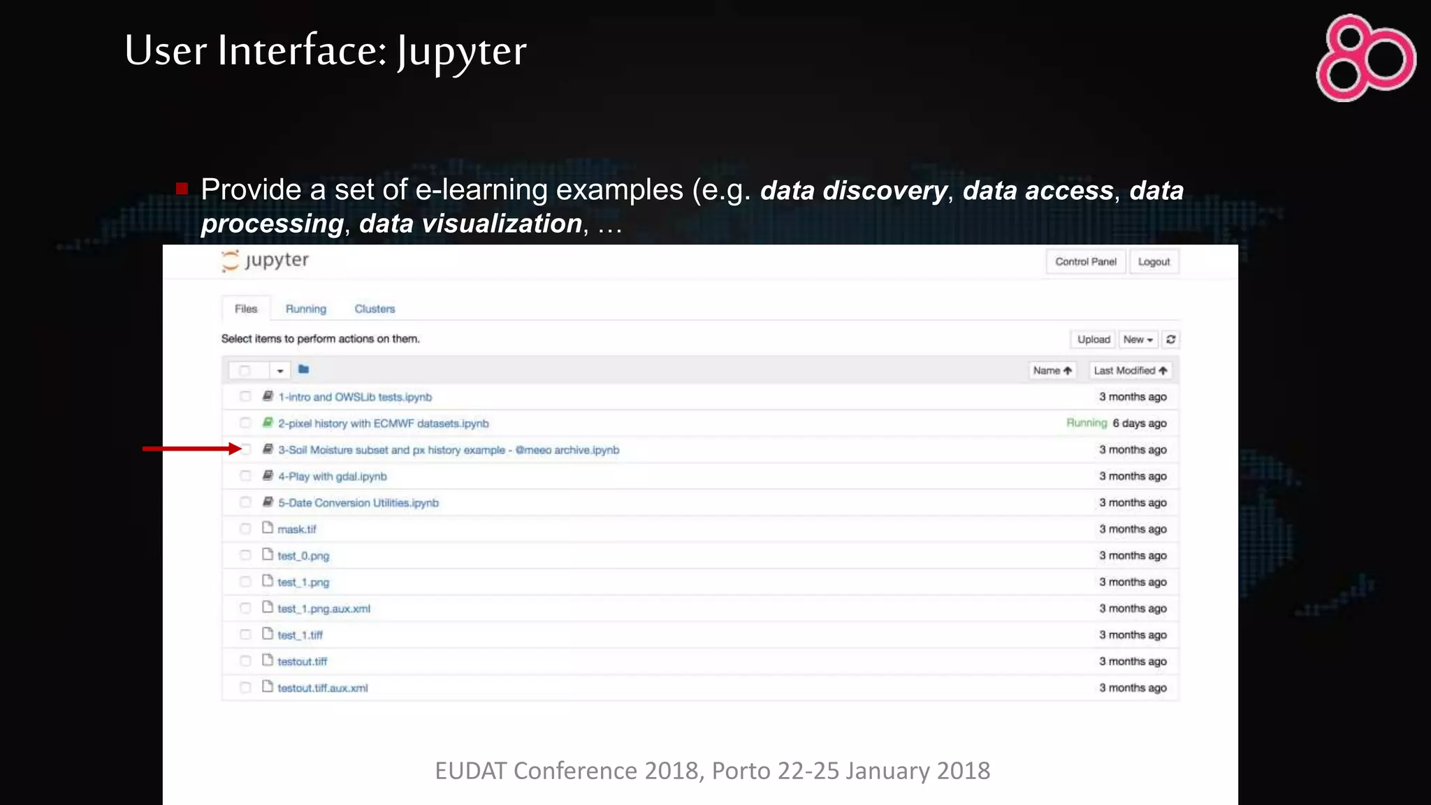The width and height of the screenshot is (1431, 805).
Task: Click file icon beside test_0.png
Action: pyautogui.click(x=268, y=555)
